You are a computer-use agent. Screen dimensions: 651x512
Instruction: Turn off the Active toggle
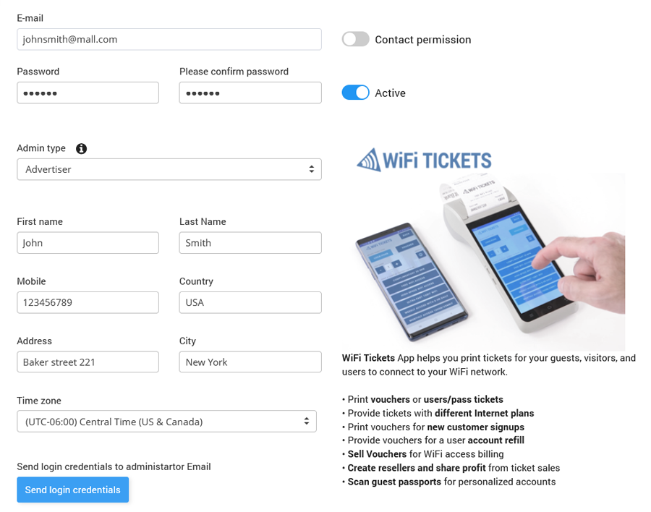click(x=355, y=93)
